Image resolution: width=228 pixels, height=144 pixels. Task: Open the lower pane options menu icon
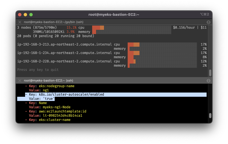tap(208, 81)
